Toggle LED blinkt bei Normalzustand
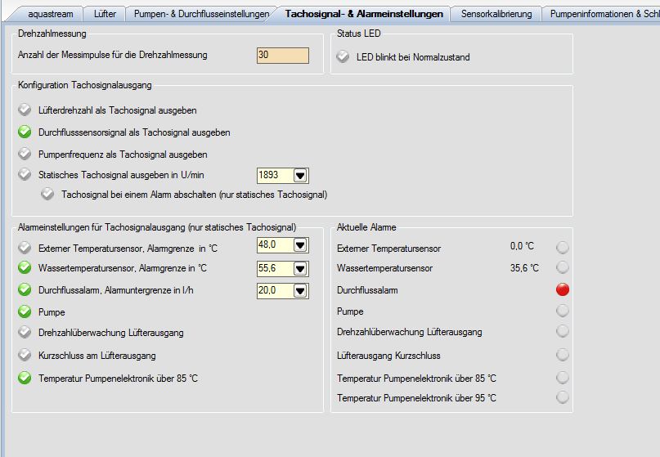This screenshot has width=660, height=457. click(x=343, y=56)
